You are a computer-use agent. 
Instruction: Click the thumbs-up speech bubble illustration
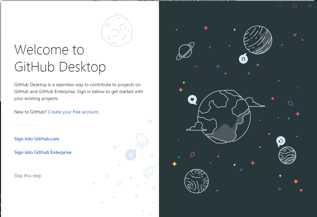pyautogui.click(x=280, y=141)
